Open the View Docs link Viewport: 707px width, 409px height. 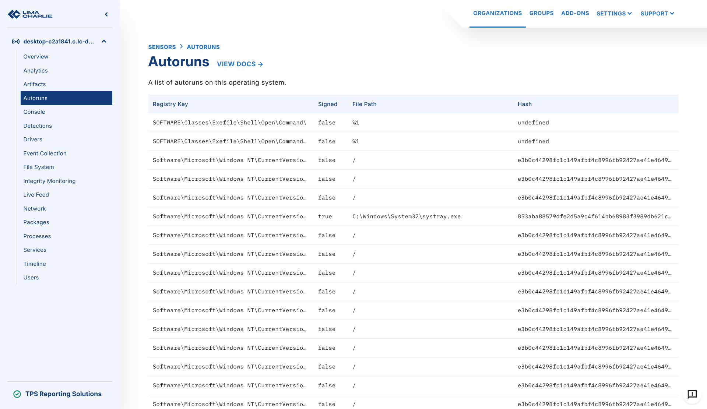point(240,64)
